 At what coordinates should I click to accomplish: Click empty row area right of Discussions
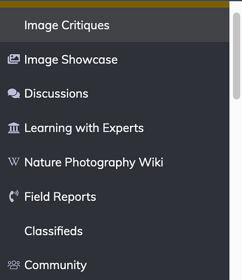[x=159, y=94]
